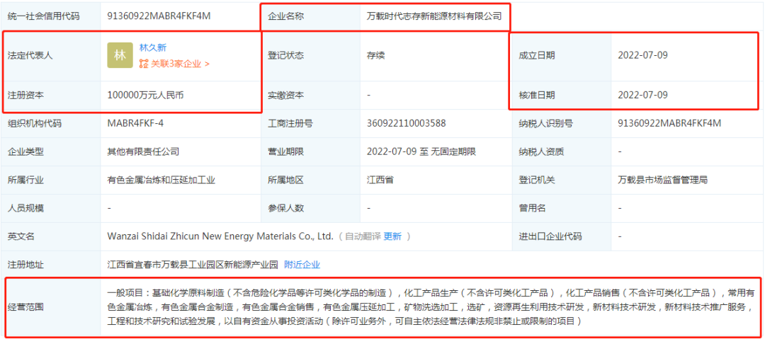Select company name 万载时代志存新能源材料有限公司

[x=434, y=16]
